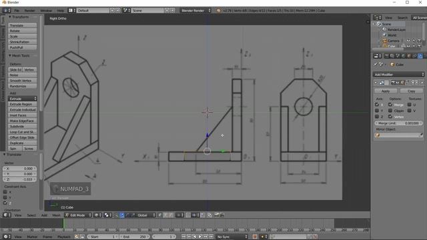The image size is (427, 240).
Task: Click the Vector X value field
Action: pyautogui.click(x=19, y=169)
